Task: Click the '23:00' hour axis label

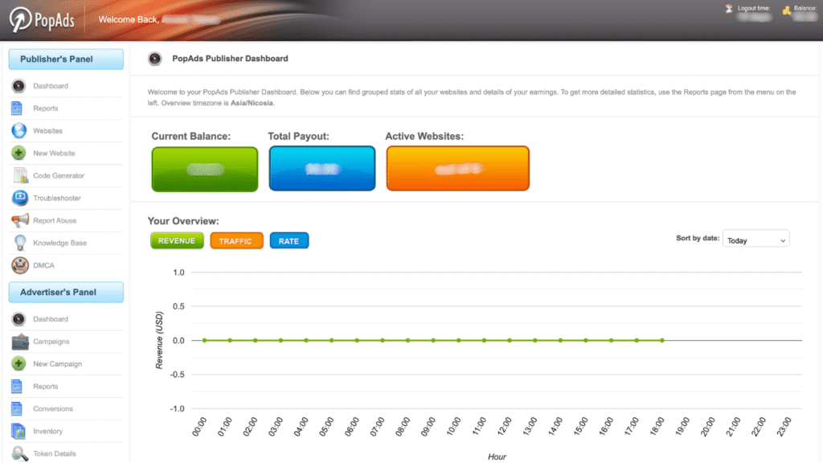Action: [784, 426]
